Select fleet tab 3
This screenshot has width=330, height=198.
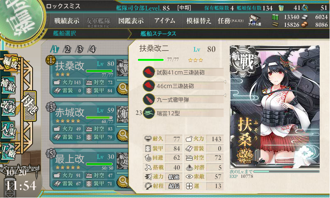coord(80,49)
